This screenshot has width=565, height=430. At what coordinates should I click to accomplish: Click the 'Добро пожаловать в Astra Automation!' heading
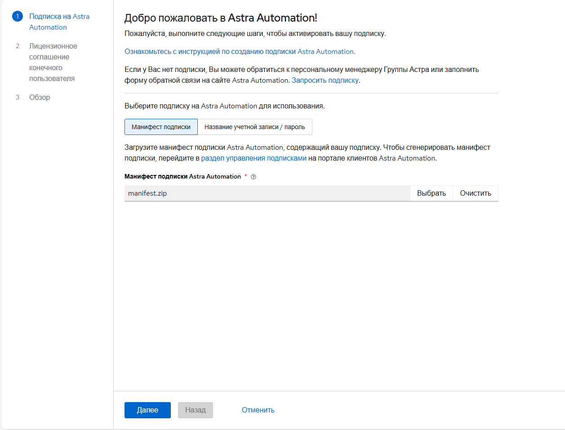pyautogui.click(x=221, y=18)
